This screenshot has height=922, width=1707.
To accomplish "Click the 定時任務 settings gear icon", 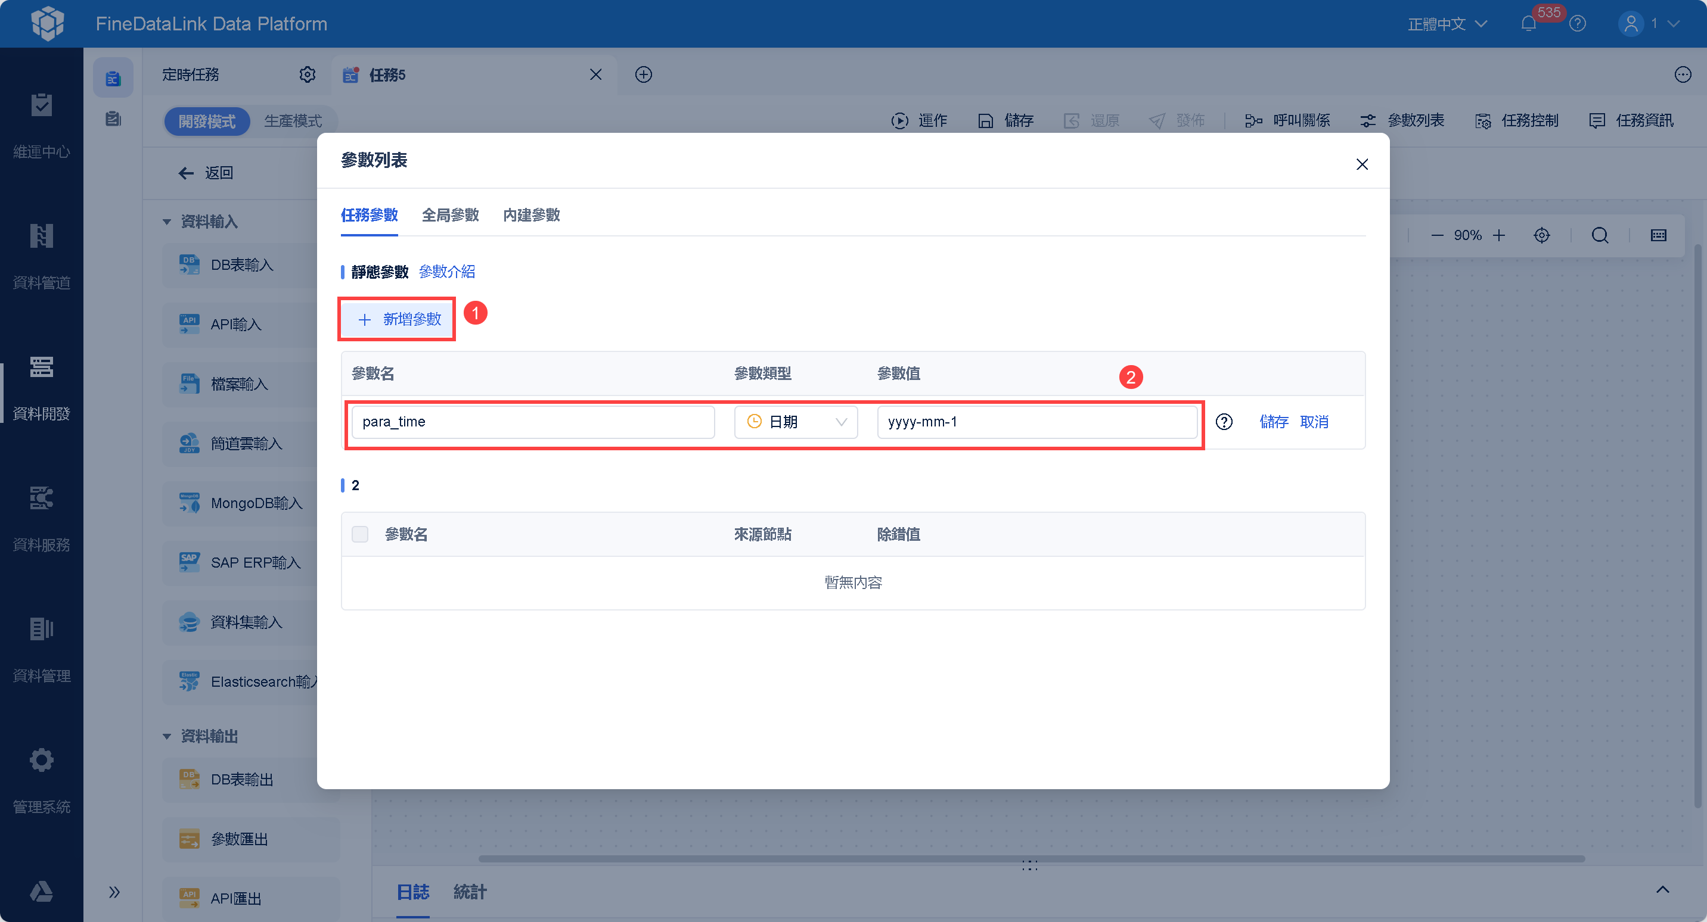I will tap(307, 74).
